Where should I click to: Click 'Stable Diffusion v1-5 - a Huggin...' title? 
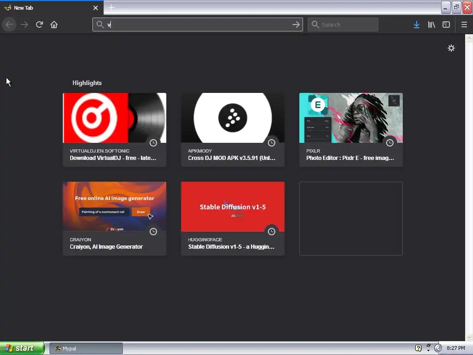click(x=231, y=247)
